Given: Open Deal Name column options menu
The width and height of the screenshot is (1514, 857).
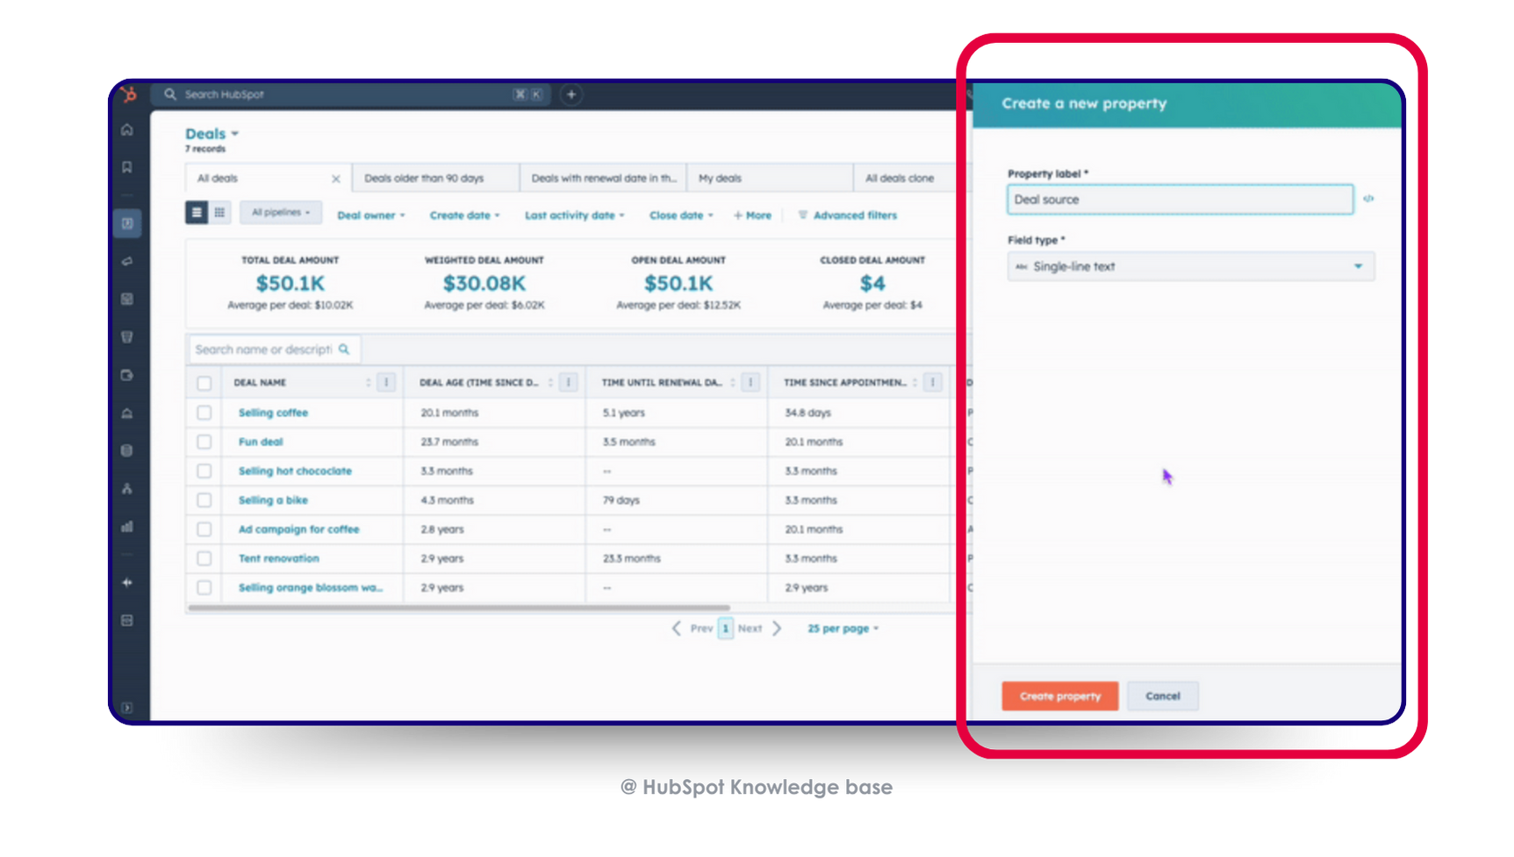Looking at the screenshot, I should click(x=386, y=382).
